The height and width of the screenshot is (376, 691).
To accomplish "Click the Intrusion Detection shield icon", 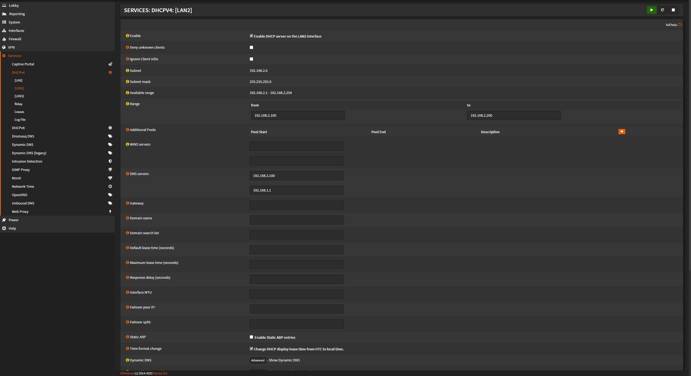I will coord(110,161).
